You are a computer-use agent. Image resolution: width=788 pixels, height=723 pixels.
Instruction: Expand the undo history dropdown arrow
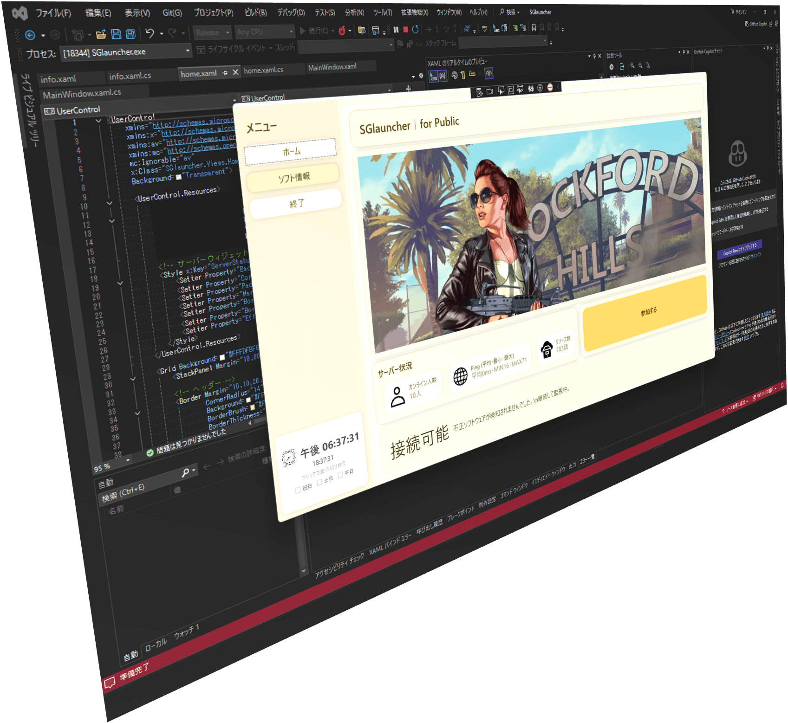(x=161, y=33)
